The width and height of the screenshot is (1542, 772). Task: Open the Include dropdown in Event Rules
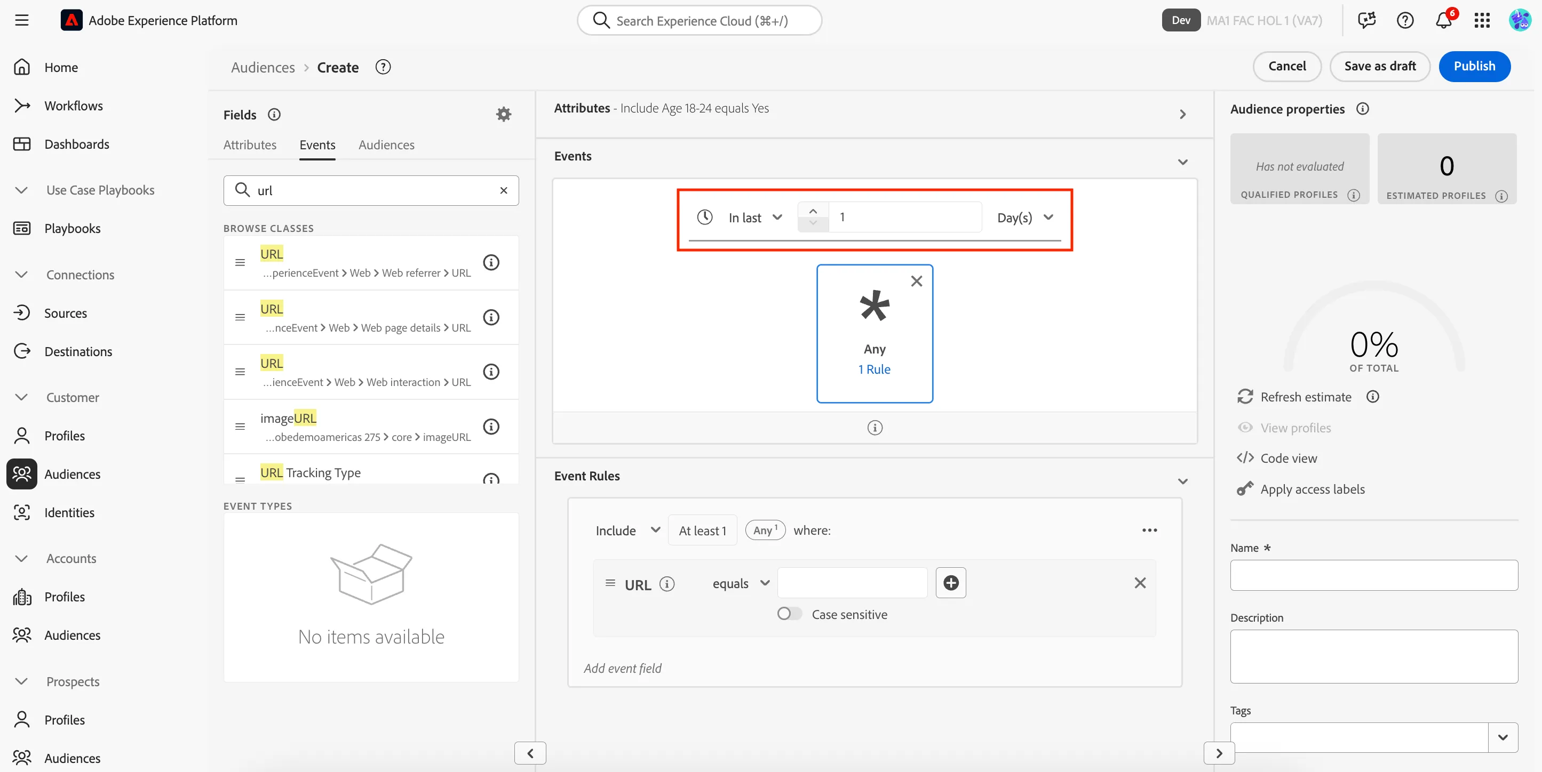pyautogui.click(x=627, y=530)
